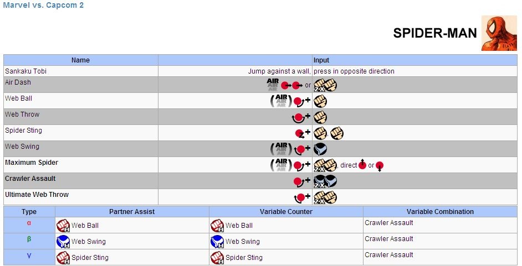The height and width of the screenshot is (266, 522).
Task: Click the blue gamma type symbol
Action: [x=29, y=255]
